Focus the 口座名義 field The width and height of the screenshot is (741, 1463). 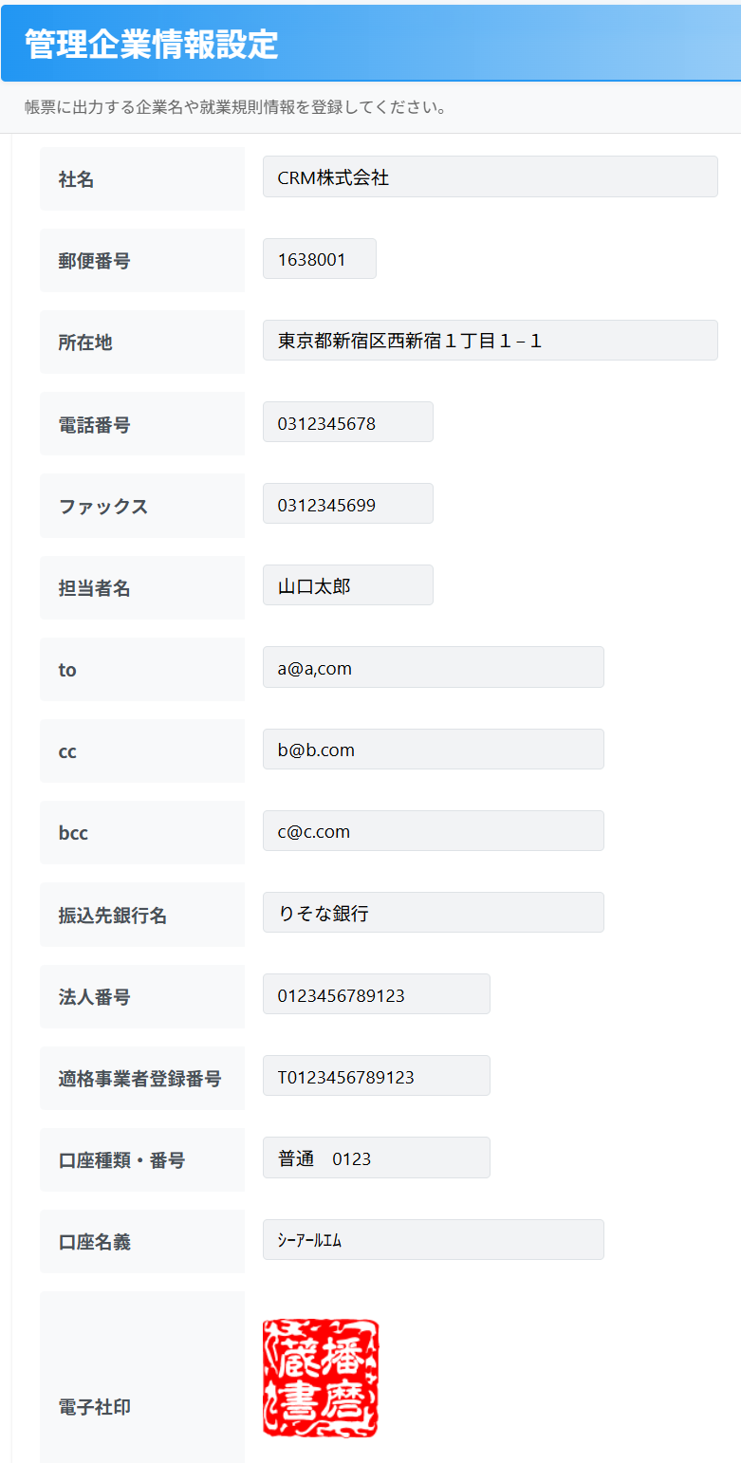(x=434, y=1240)
